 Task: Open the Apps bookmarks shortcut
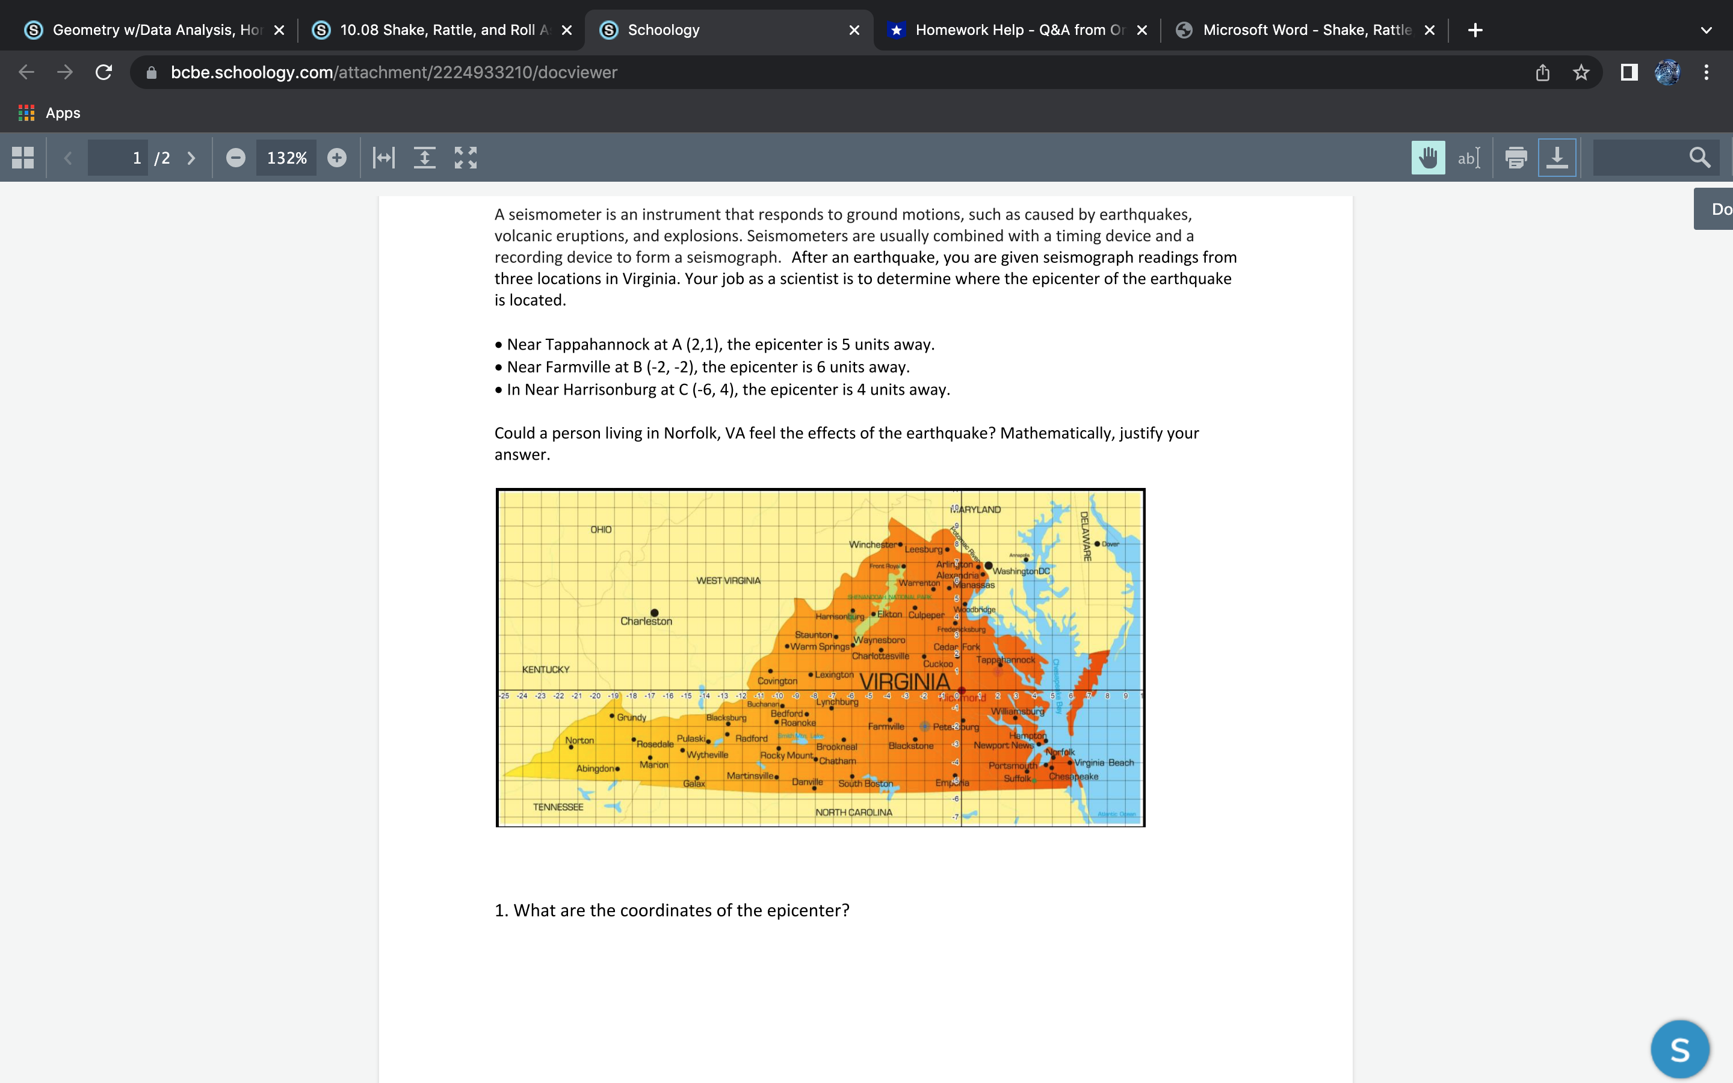pyautogui.click(x=49, y=113)
